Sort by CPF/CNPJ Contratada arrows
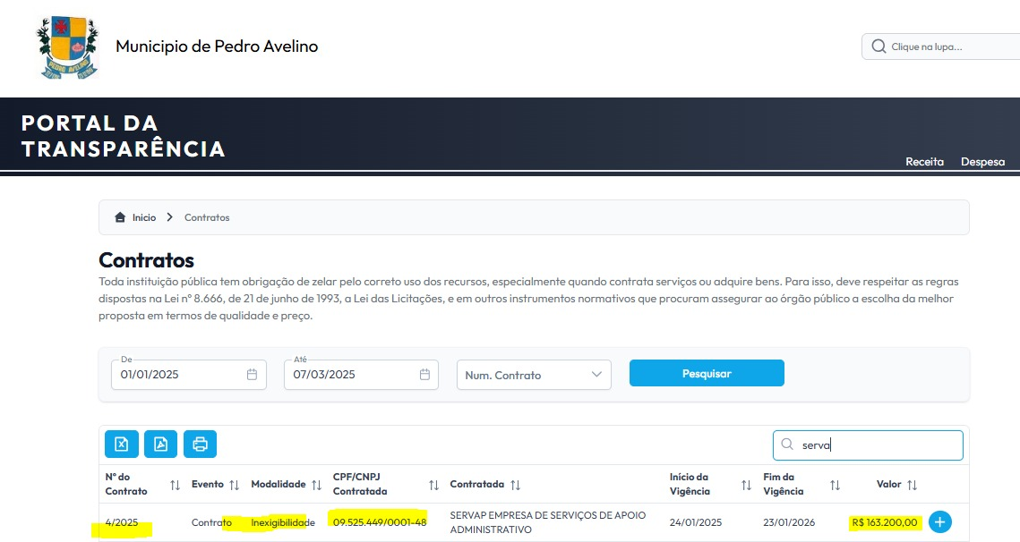Image resolution: width=1020 pixels, height=542 pixels. click(x=434, y=485)
